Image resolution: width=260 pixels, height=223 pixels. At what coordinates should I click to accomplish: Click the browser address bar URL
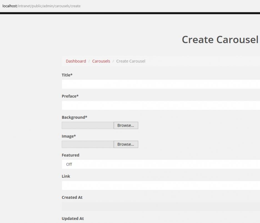[x=41, y=6]
